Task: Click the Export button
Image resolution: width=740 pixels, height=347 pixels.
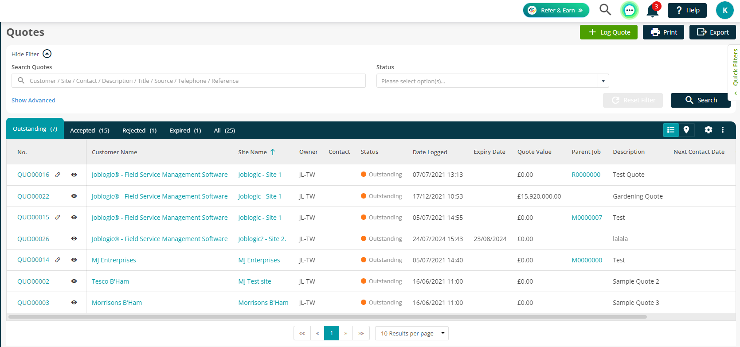Action: [713, 32]
